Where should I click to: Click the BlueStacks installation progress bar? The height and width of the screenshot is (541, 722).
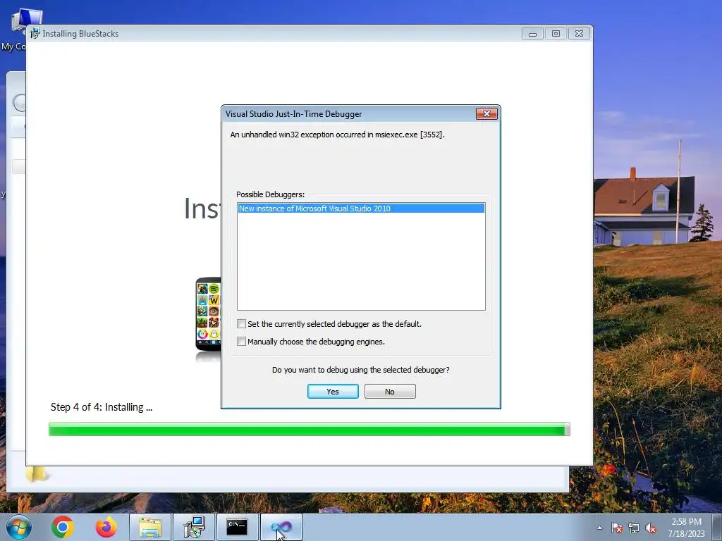click(310, 429)
